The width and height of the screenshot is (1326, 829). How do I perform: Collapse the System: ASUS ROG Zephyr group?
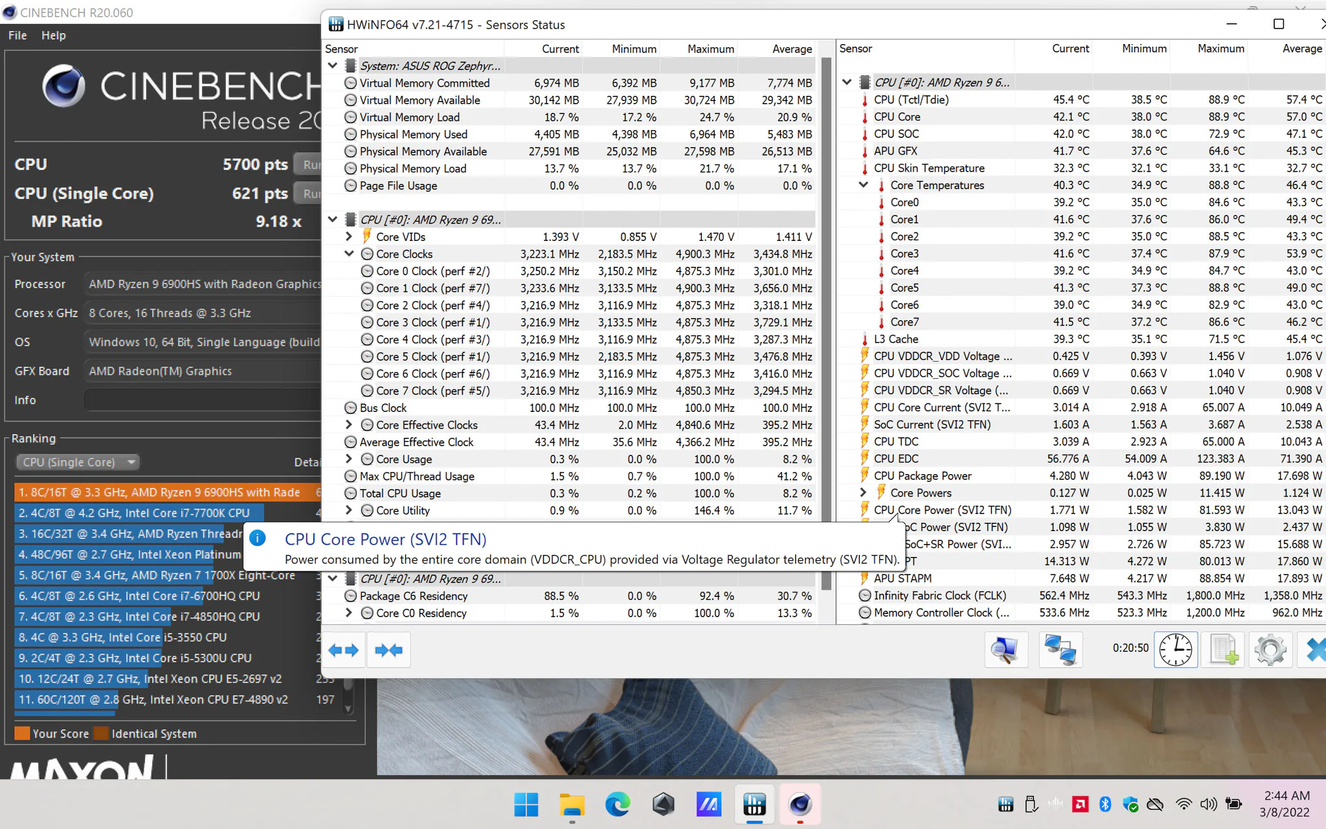click(x=333, y=65)
